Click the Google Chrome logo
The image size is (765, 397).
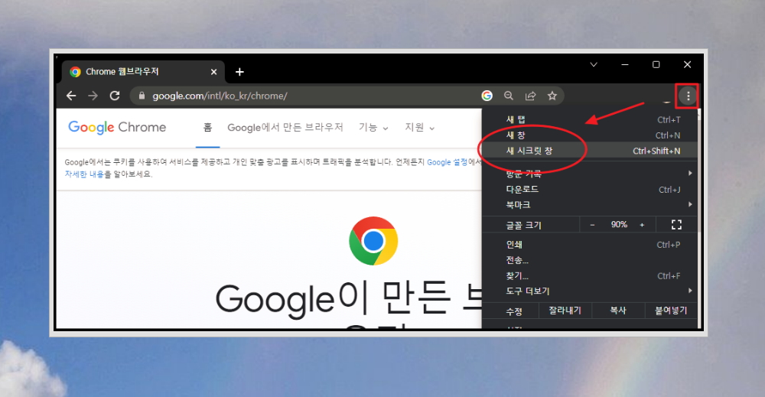click(x=117, y=127)
